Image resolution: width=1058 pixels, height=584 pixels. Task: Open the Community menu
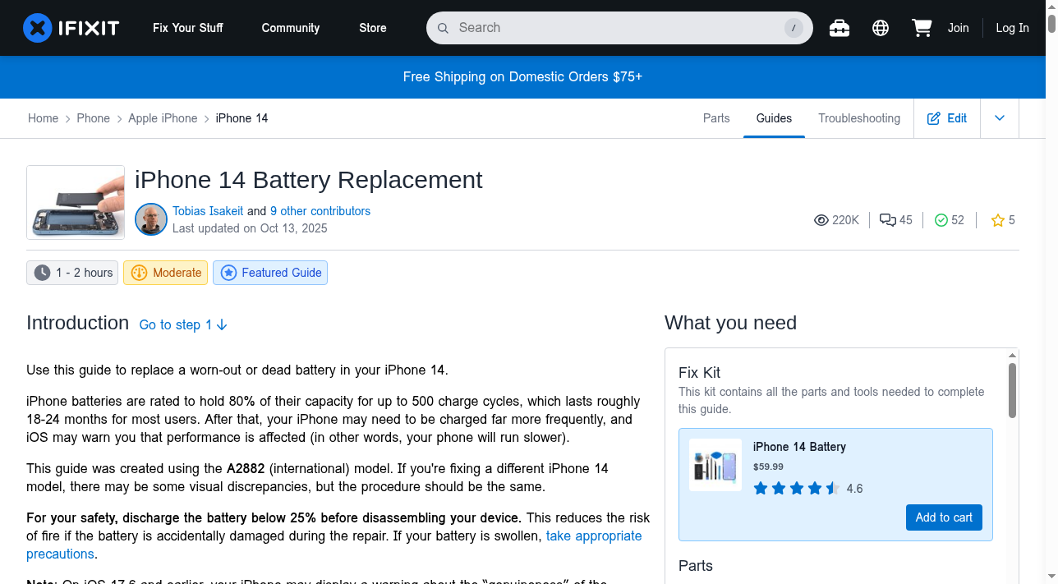[x=291, y=28]
